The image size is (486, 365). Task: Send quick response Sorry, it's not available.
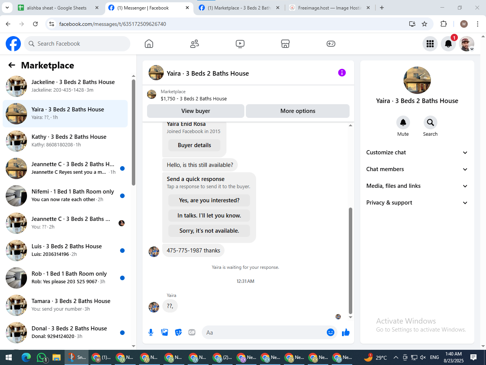point(209,231)
